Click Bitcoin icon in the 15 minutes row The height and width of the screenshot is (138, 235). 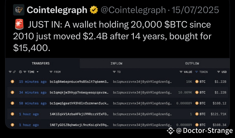[12, 82]
